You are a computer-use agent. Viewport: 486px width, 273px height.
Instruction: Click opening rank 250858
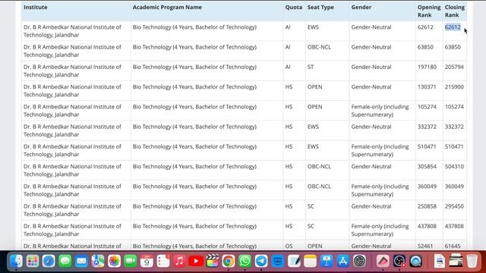(x=427, y=206)
